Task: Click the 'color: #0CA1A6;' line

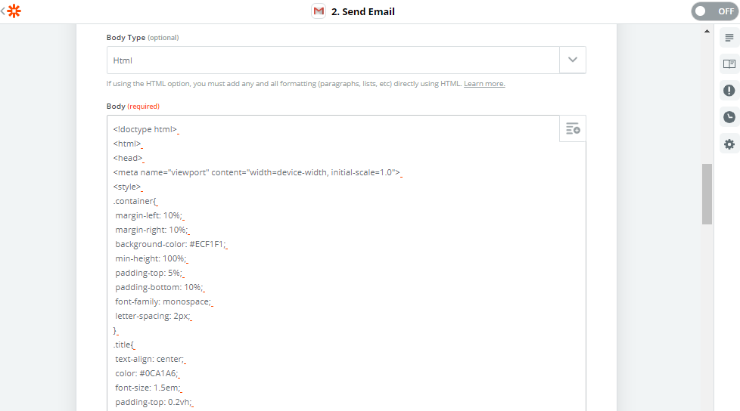Action: point(147,373)
